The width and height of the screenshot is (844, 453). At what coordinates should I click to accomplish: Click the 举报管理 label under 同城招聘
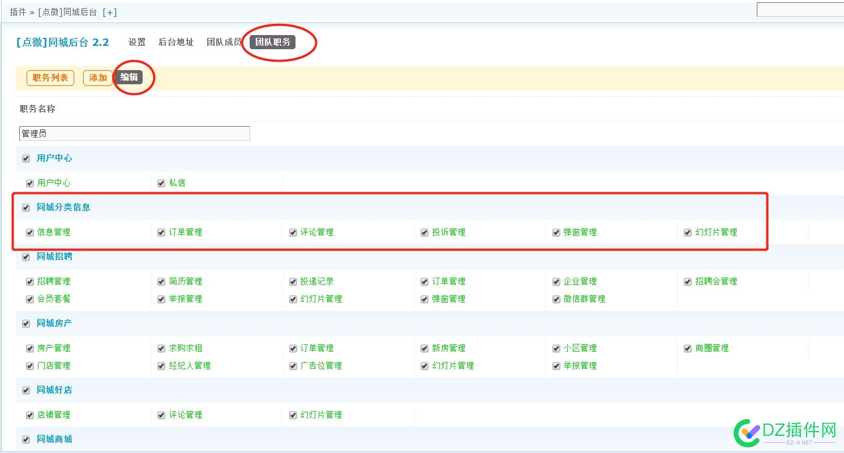click(x=186, y=299)
